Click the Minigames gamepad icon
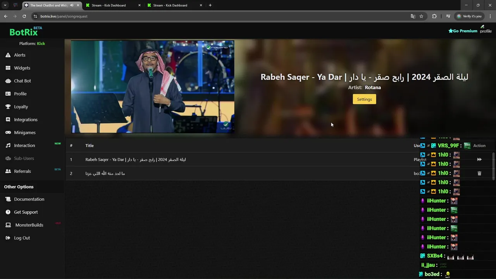496x279 pixels. [x=8, y=133]
